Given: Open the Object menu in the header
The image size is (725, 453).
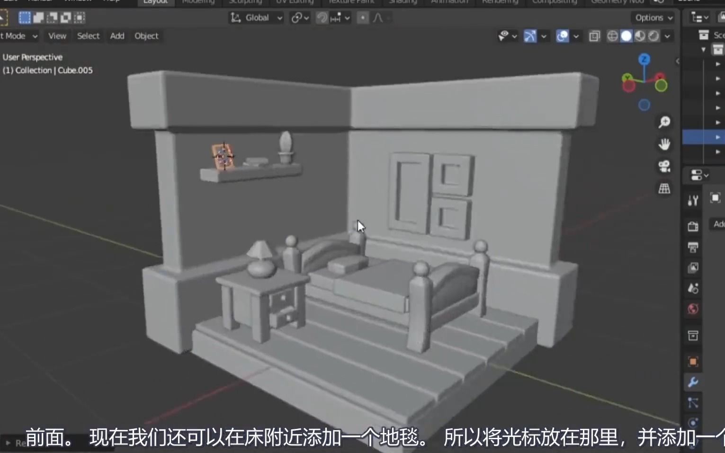Looking at the screenshot, I should [146, 36].
